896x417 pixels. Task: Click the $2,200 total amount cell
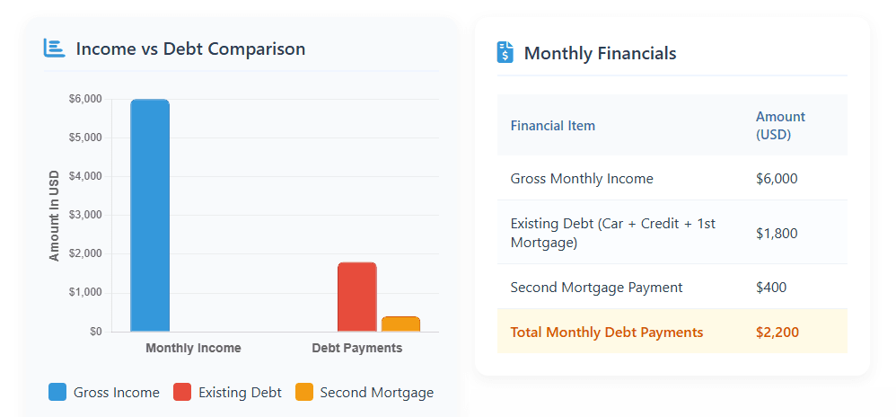pyautogui.click(x=777, y=333)
